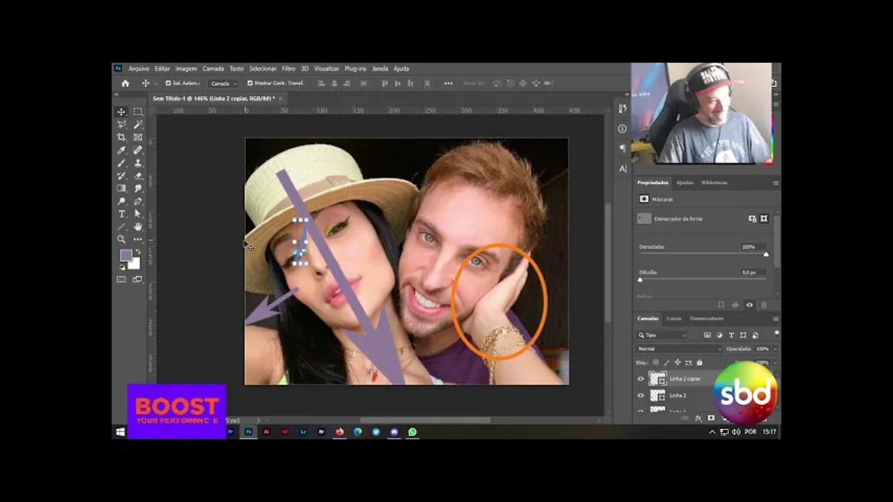Open the Character panel icon

(x=622, y=169)
